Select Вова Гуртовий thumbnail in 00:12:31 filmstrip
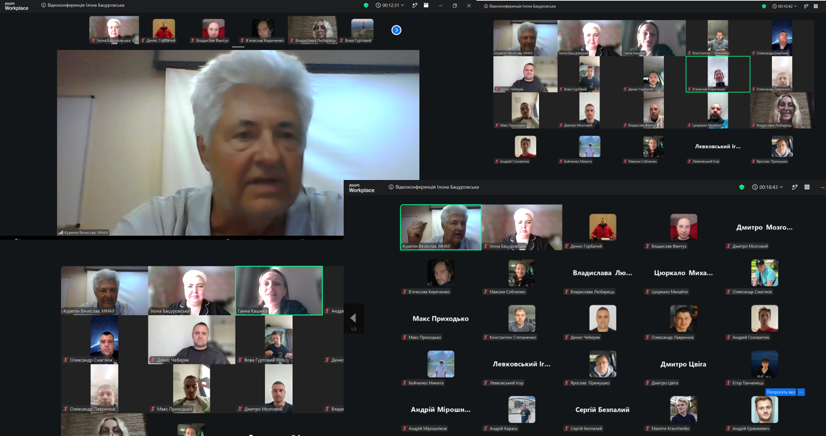The height and width of the screenshot is (436, 826). [x=362, y=30]
